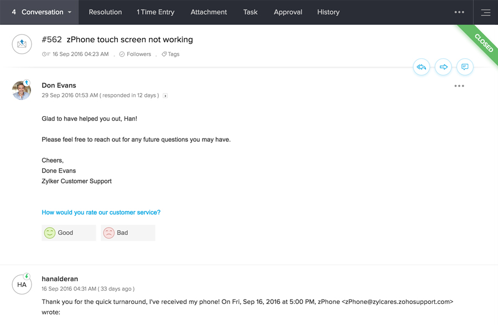This screenshot has height=325, width=498.
Task: Click the Followers check icon
Action: point(122,54)
